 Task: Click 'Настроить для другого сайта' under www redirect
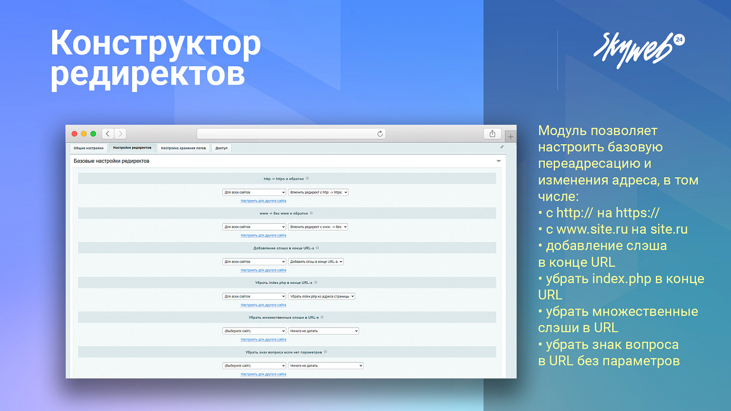[x=263, y=235]
